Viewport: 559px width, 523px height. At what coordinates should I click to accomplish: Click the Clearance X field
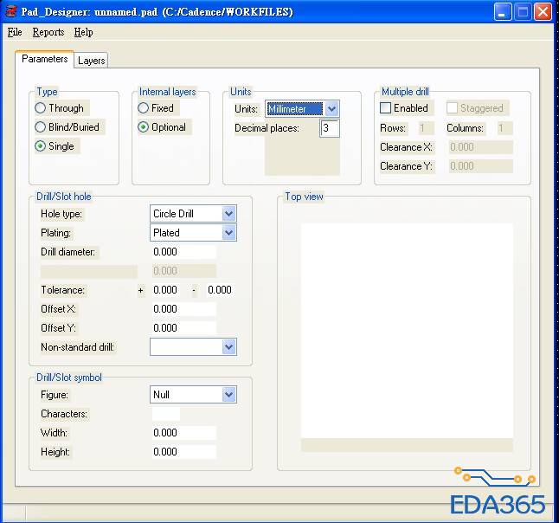pos(480,147)
